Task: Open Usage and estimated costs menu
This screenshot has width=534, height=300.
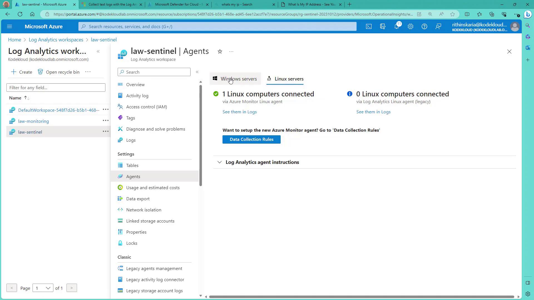Action: point(153,188)
